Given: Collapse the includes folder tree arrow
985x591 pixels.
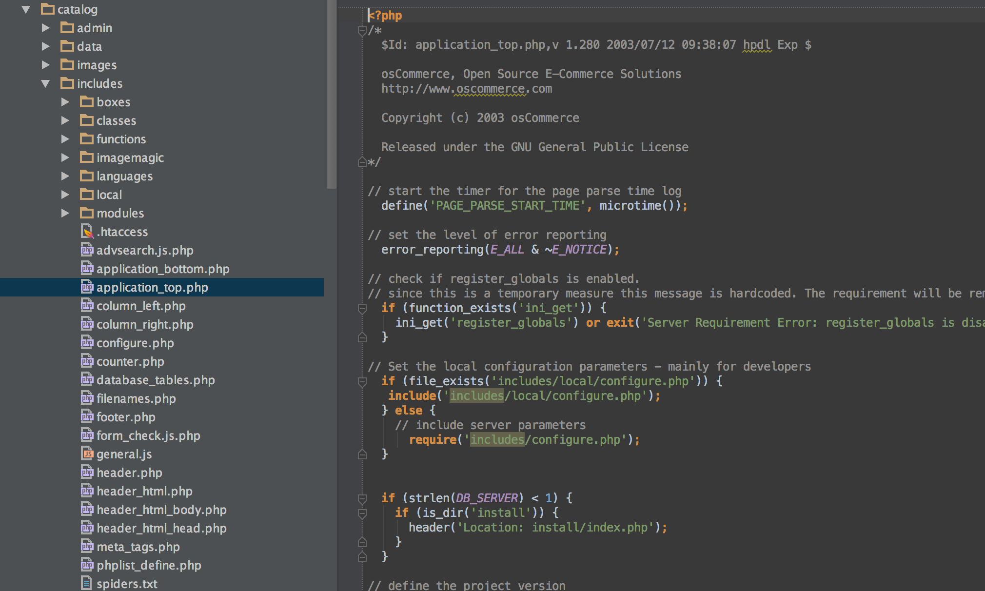Looking at the screenshot, I should (x=45, y=83).
